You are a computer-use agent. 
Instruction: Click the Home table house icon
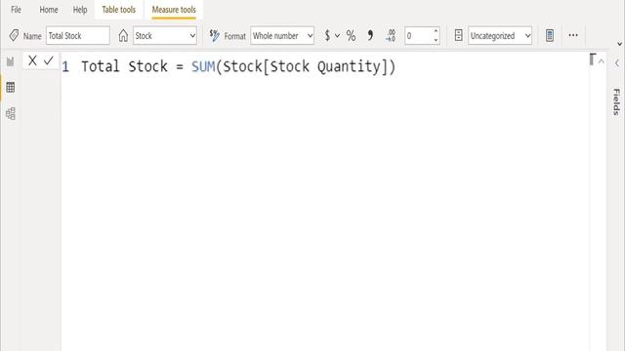123,36
